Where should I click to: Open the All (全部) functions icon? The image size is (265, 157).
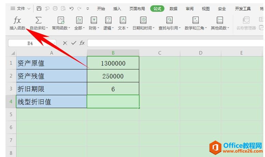[79, 20]
